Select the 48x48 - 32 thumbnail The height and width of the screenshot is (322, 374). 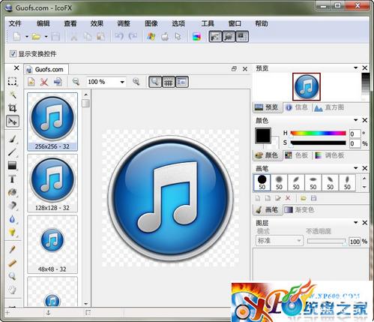52,245
